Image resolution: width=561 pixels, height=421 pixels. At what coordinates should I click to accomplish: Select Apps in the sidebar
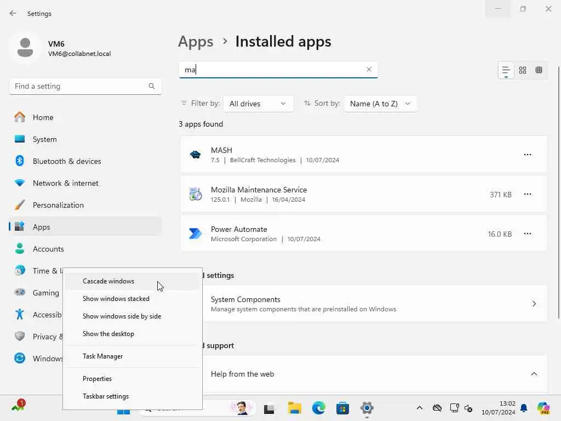(85, 227)
